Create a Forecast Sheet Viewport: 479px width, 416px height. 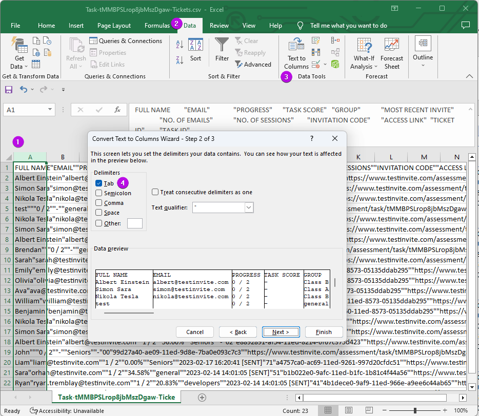[x=392, y=53]
